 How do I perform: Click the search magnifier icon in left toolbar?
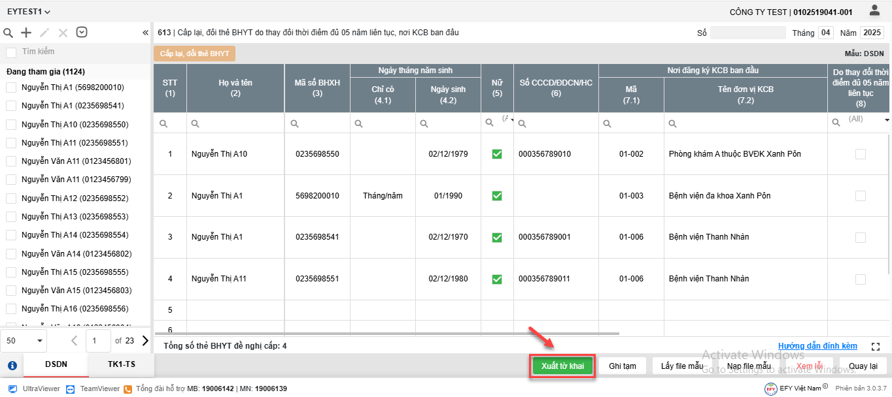[x=9, y=33]
